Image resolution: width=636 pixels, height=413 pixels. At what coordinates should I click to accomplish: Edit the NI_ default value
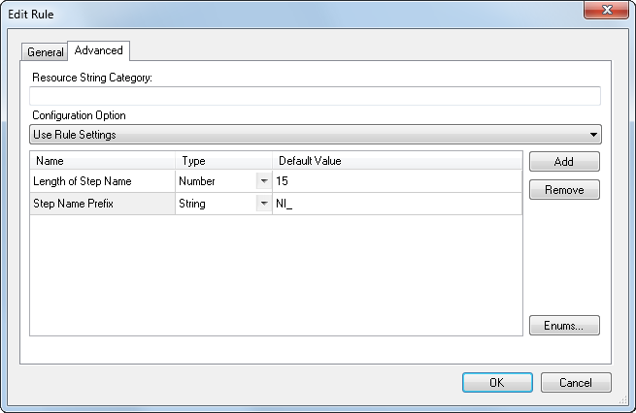pos(397,204)
